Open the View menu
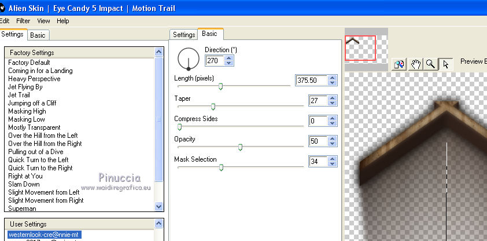 click(43, 21)
